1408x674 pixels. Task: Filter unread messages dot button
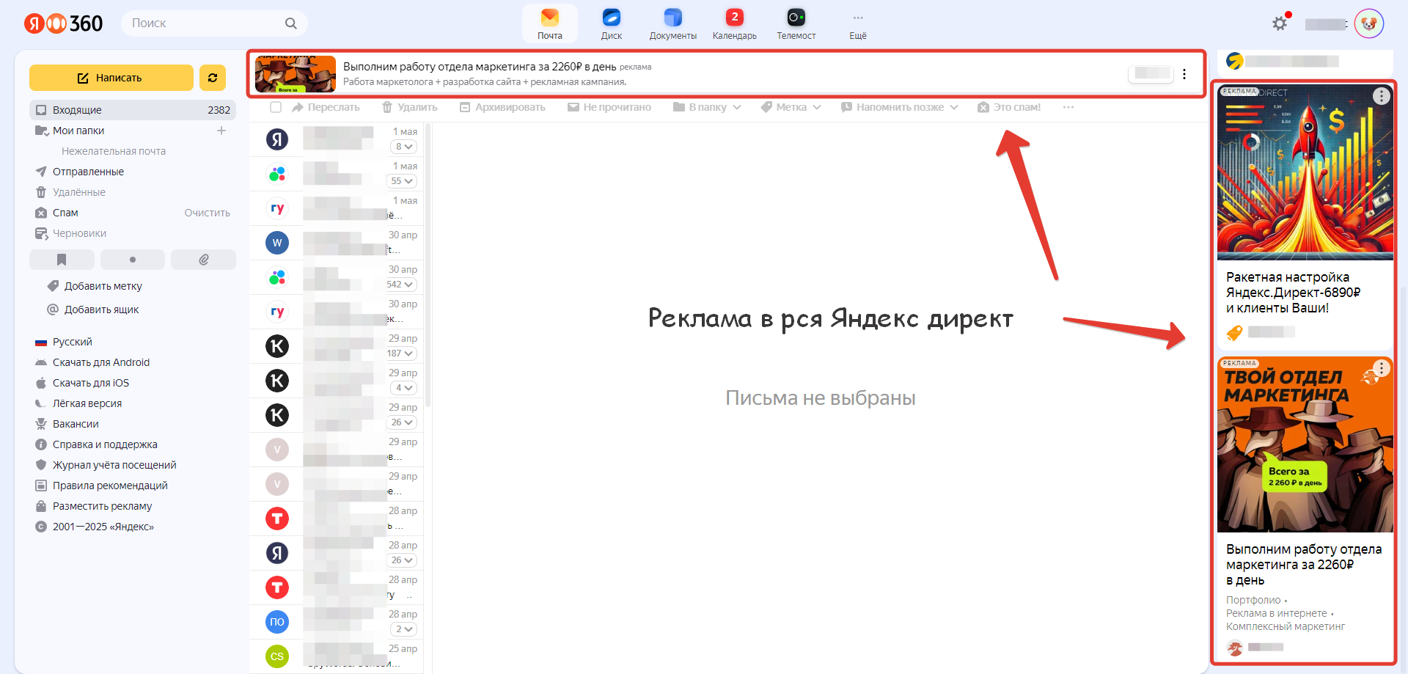pos(133,260)
